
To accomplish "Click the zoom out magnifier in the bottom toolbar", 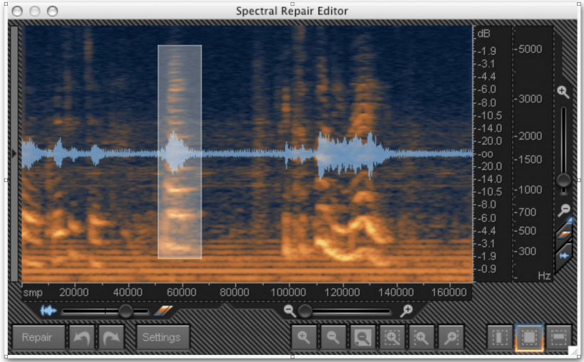I will (333, 337).
